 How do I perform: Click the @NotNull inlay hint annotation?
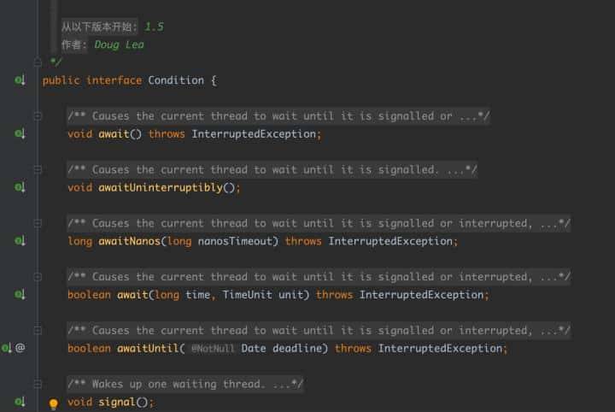213,349
